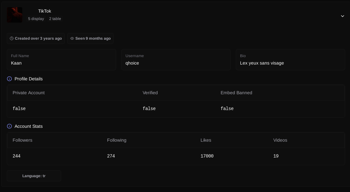Collapse the TikTok card with the chevron
Screen dimensions: 350x192
pos(342,16)
